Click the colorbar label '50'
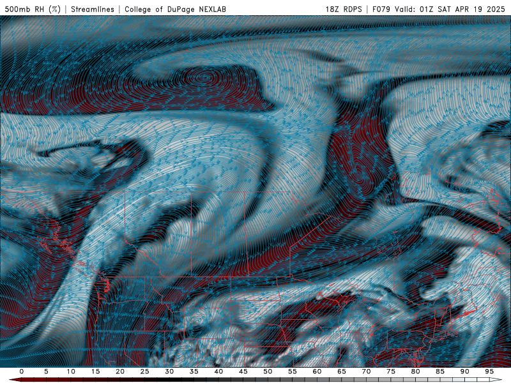This screenshot has width=511, height=383. 268,372
